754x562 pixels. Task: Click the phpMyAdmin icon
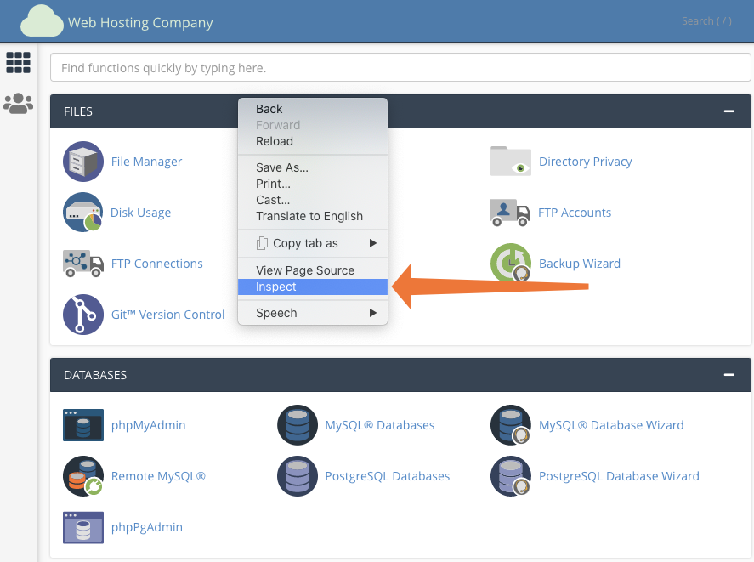[83, 425]
